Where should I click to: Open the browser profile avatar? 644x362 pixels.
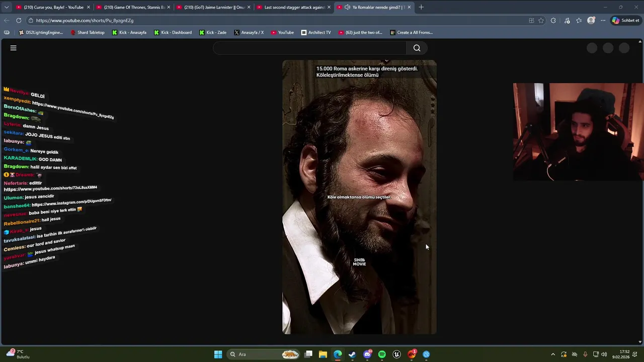click(591, 21)
